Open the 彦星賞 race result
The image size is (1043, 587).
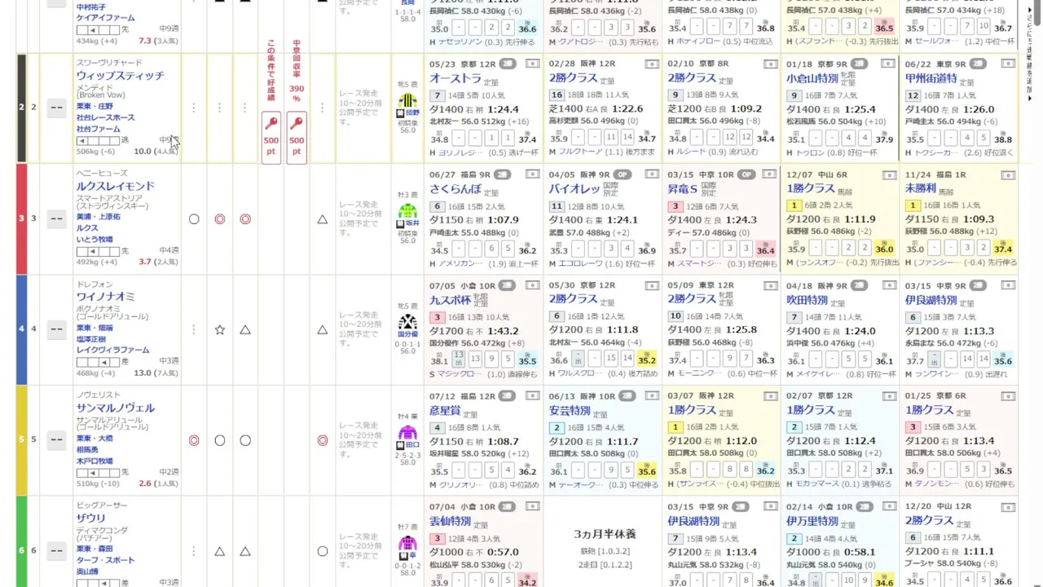[x=445, y=412]
